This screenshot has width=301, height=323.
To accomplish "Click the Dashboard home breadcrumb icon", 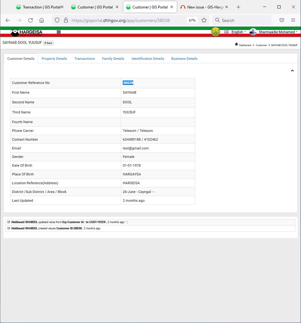I will tap(236, 44).
